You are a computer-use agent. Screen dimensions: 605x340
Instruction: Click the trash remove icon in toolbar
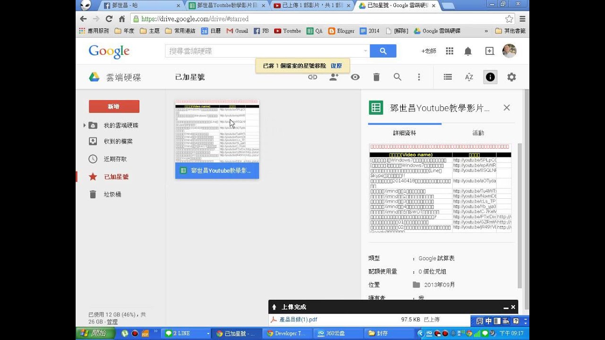click(x=376, y=77)
